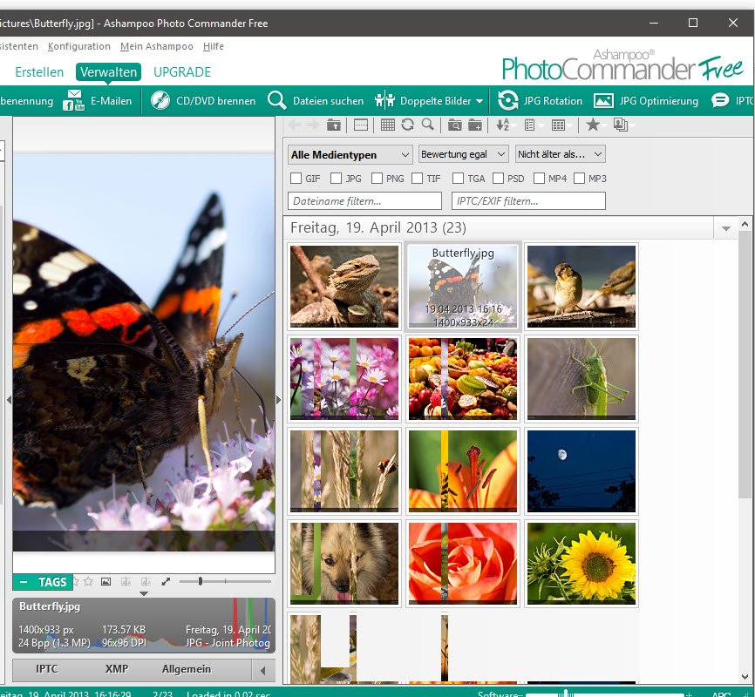The width and height of the screenshot is (755, 697).
Task: Expand the Bewertung egal dropdown
Action: click(x=463, y=154)
